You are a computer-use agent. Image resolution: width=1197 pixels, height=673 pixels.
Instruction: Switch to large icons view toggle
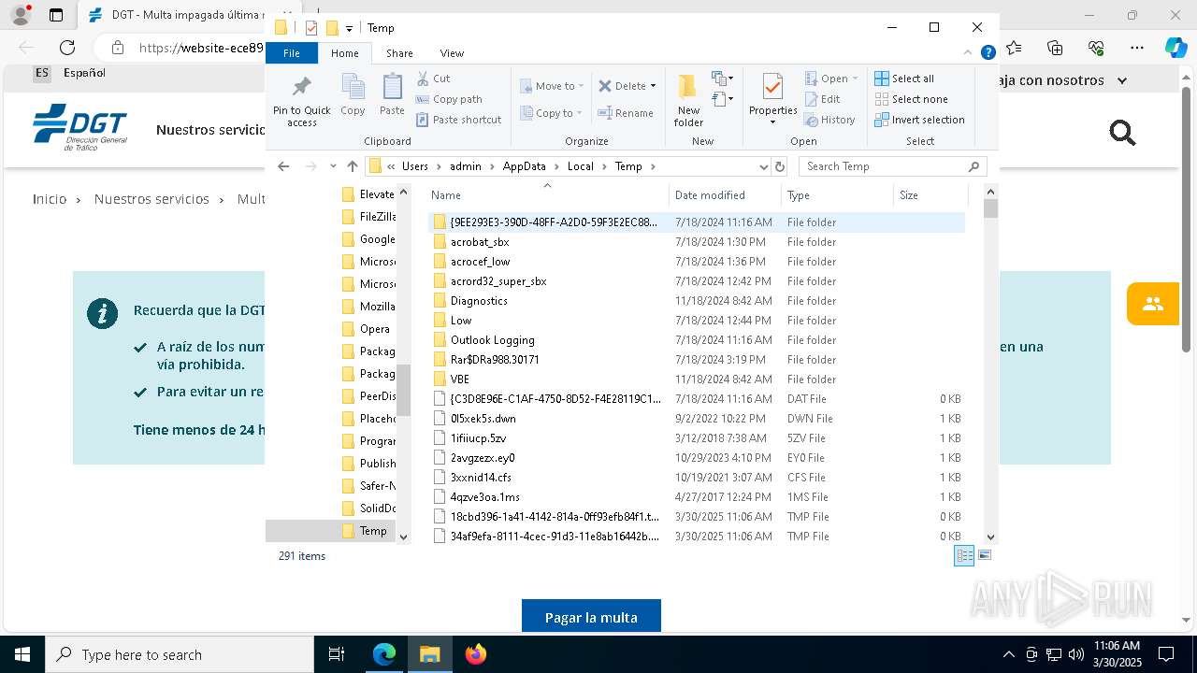click(984, 555)
